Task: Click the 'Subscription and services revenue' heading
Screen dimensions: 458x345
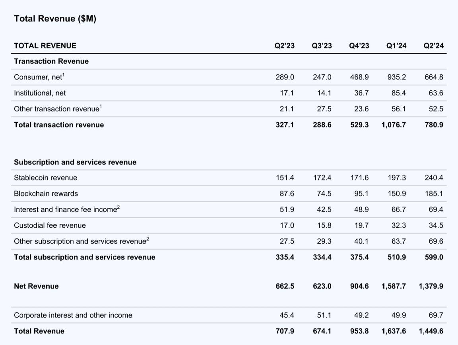Action: [x=75, y=162]
